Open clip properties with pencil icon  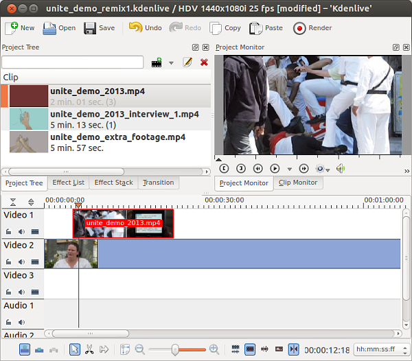pos(187,62)
